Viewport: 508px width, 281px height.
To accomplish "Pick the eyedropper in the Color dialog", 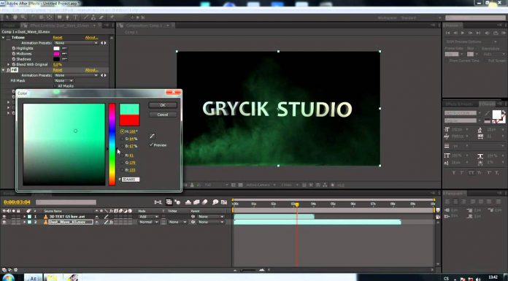I will point(153,136).
